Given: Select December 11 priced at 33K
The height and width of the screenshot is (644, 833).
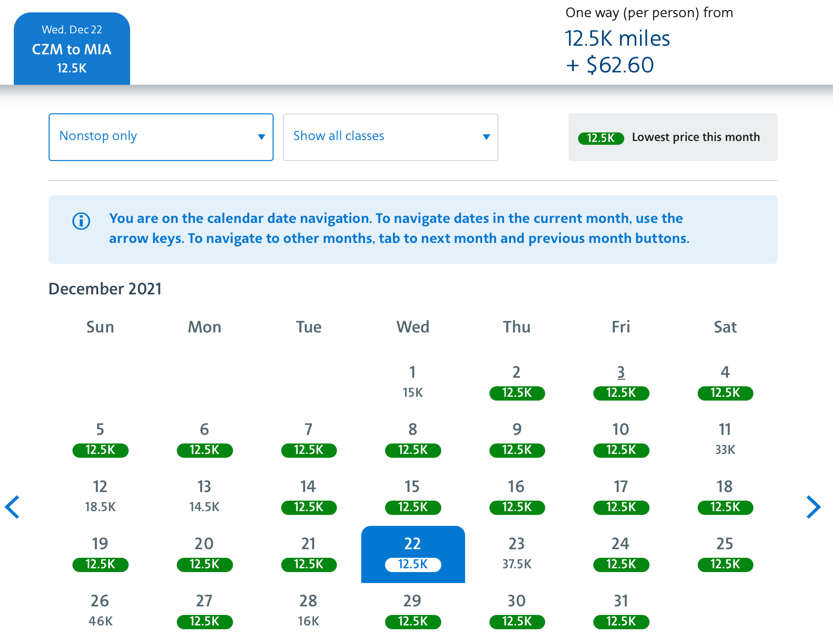Looking at the screenshot, I should 725,440.
